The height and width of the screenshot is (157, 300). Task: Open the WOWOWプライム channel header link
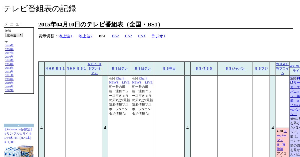point(282,69)
